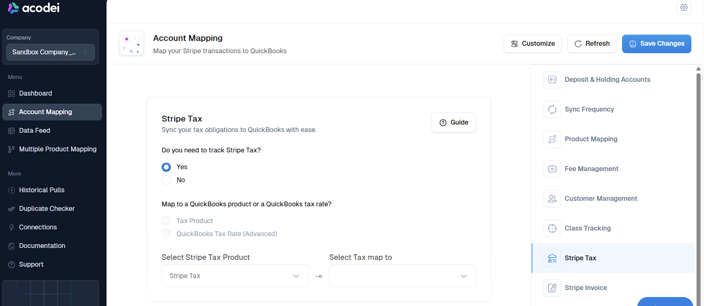Viewport: 704px width, 306px height.
Task: Choose the Tax Product radio option
Action: pos(166,221)
